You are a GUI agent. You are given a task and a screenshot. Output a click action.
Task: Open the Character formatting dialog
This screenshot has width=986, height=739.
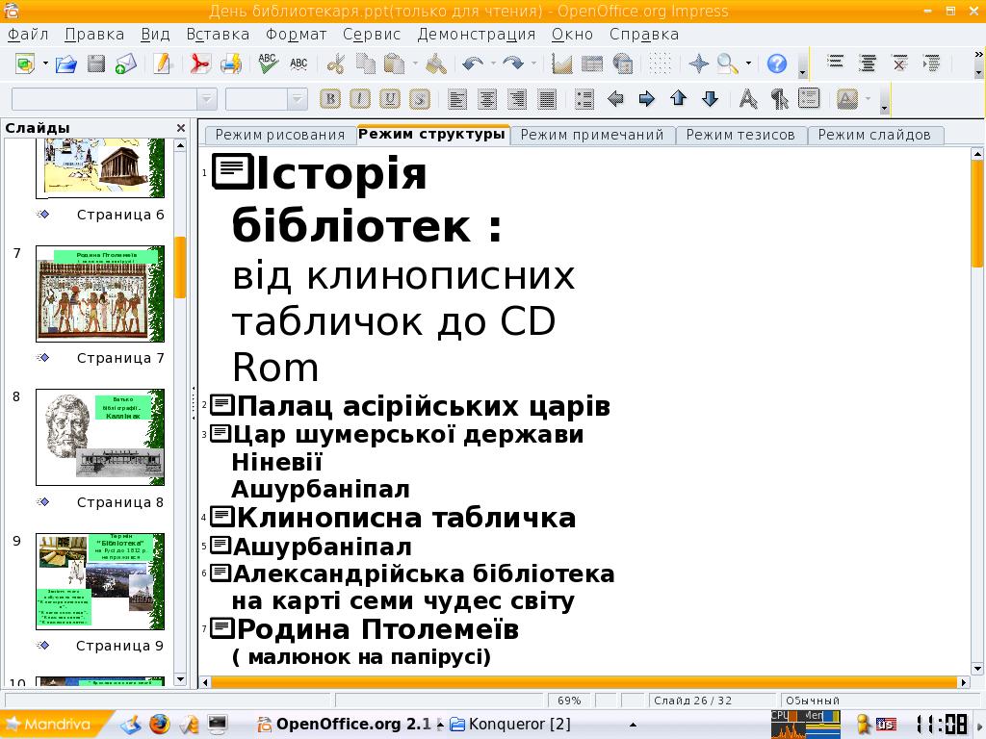click(747, 99)
